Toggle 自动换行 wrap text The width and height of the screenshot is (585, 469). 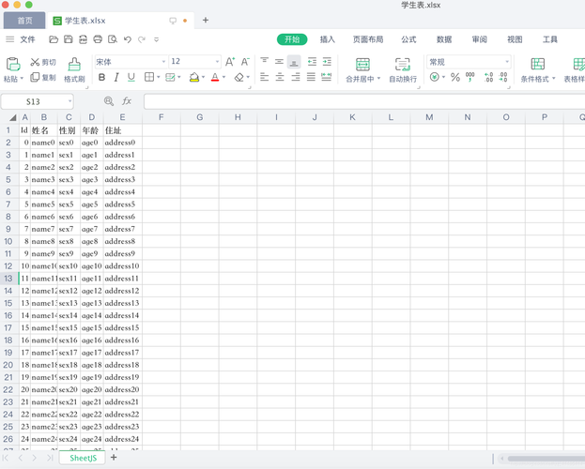click(x=403, y=69)
